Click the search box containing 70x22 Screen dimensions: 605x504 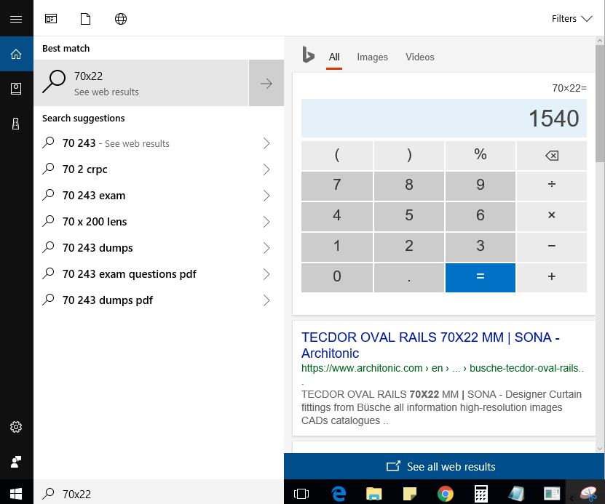click(160, 493)
